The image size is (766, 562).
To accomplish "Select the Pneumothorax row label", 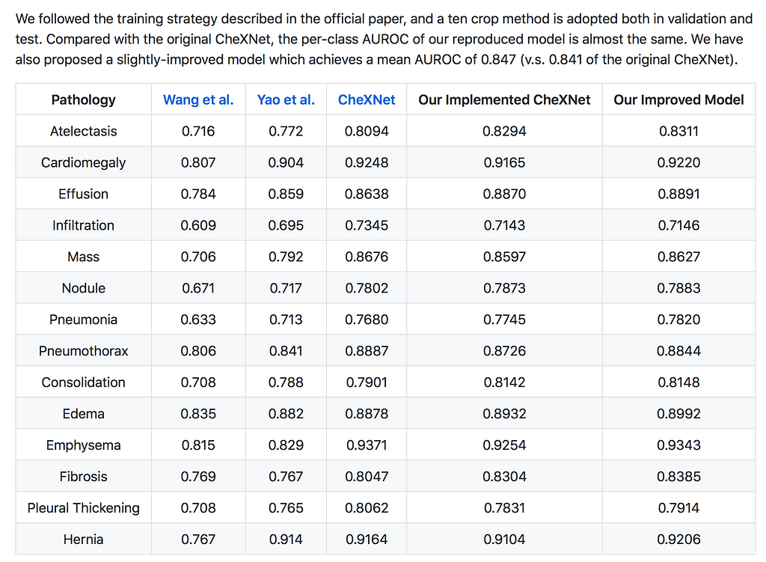I will pos(83,351).
